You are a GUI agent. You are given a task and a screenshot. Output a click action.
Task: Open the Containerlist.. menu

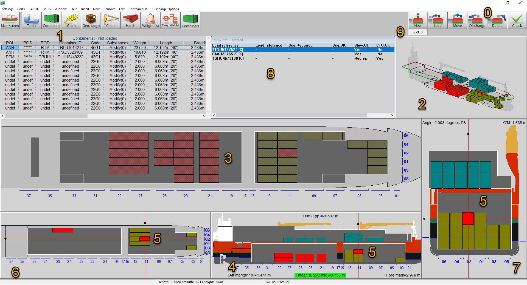click(138, 9)
